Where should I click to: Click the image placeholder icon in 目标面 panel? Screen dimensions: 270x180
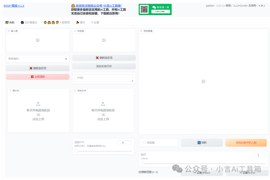[x=104, y=40]
